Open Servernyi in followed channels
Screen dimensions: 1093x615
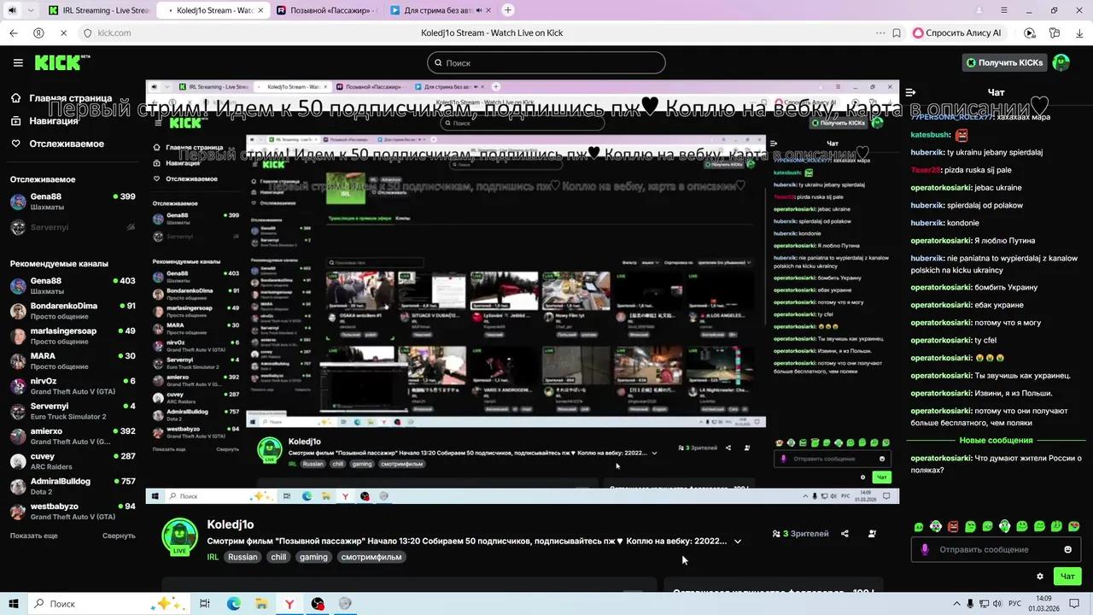(x=73, y=227)
